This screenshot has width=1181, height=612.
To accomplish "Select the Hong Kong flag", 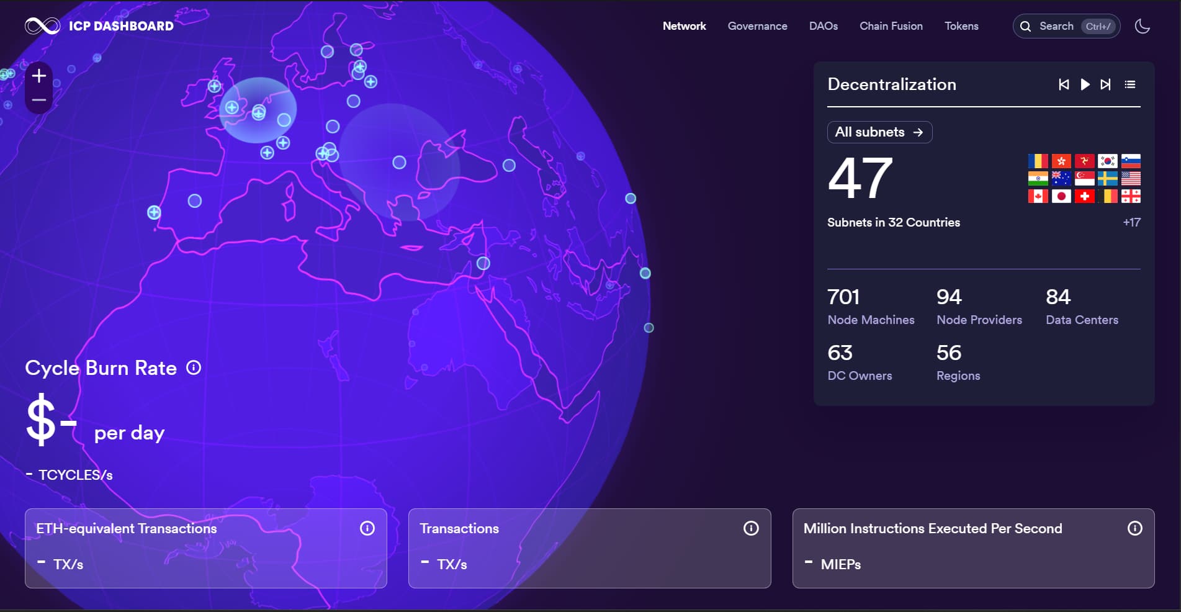I will pyautogui.click(x=1061, y=161).
